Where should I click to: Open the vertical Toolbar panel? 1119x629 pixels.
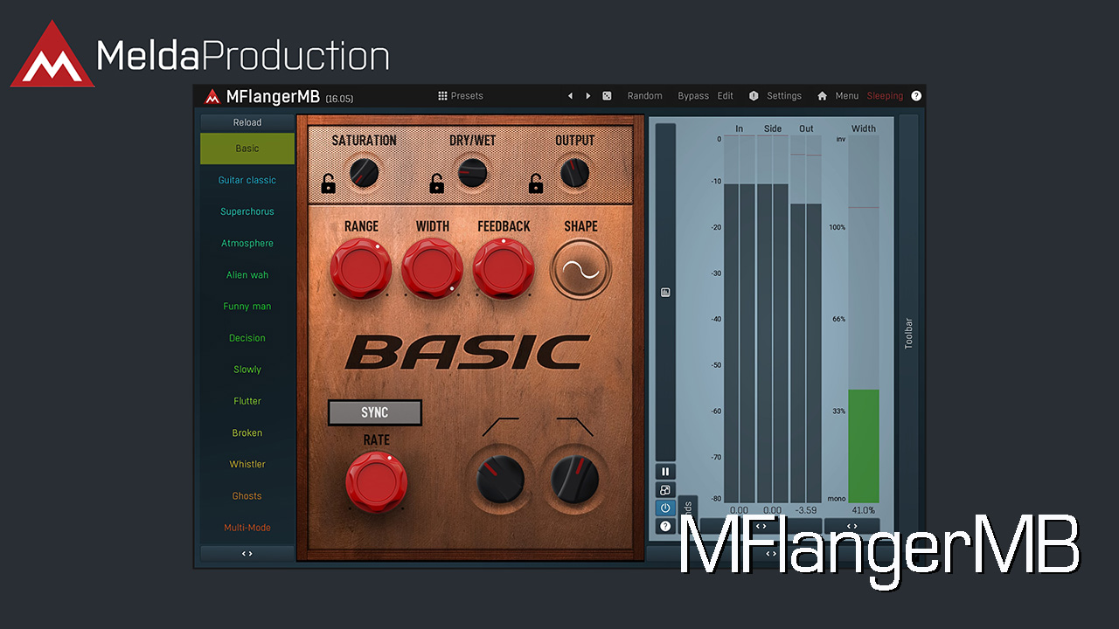click(x=908, y=333)
